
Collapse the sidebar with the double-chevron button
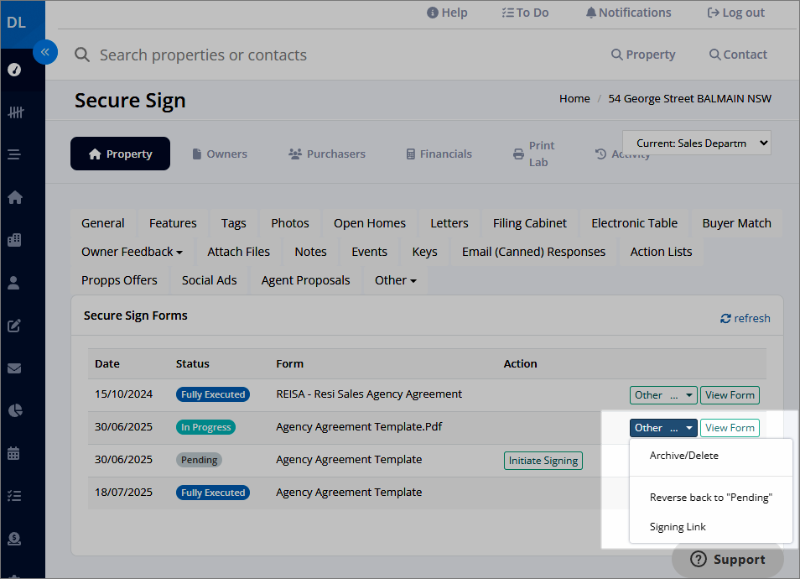[x=46, y=52]
